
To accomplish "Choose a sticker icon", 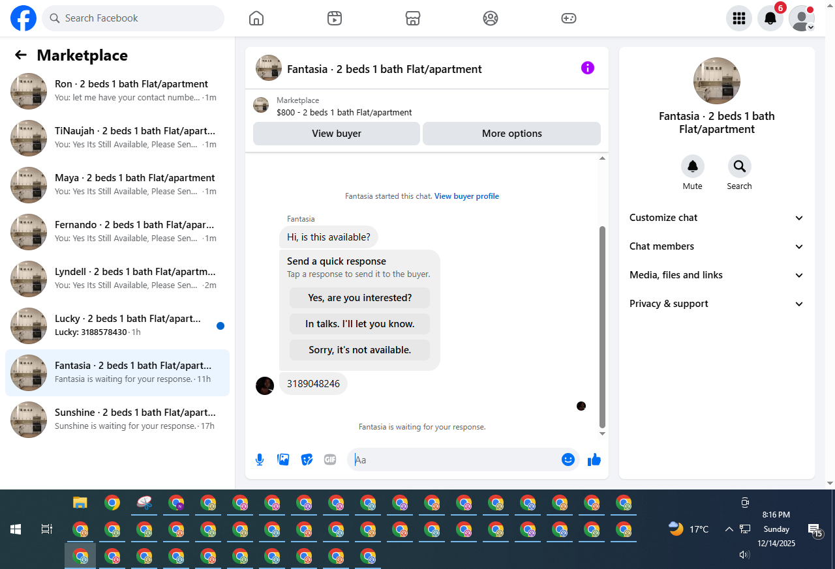I will [x=307, y=460].
